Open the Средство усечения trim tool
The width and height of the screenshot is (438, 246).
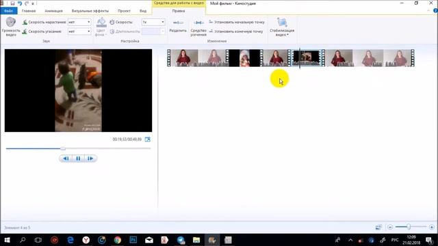point(198,27)
